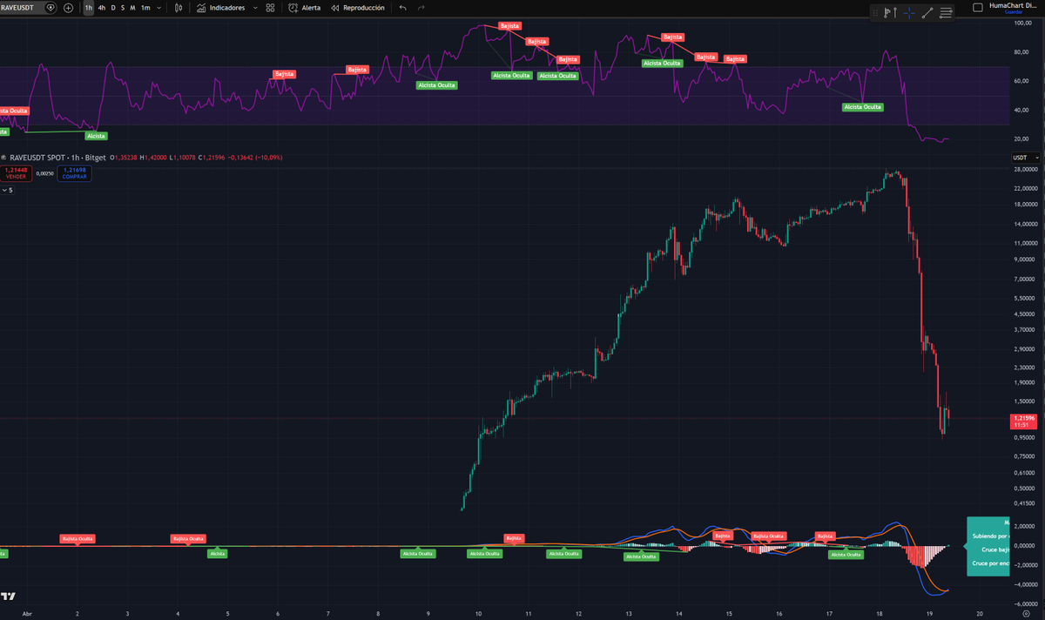Click the red current price label 1,21596
This screenshot has height=620, width=1045.
click(1023, 421)
